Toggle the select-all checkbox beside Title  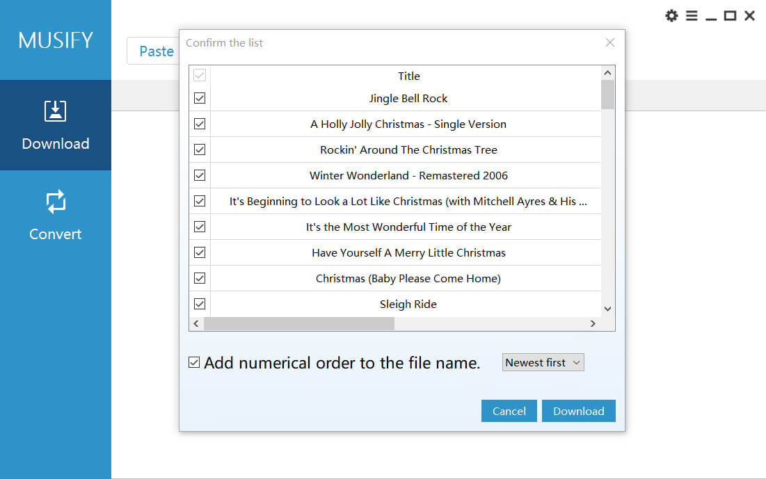point(199,75)
